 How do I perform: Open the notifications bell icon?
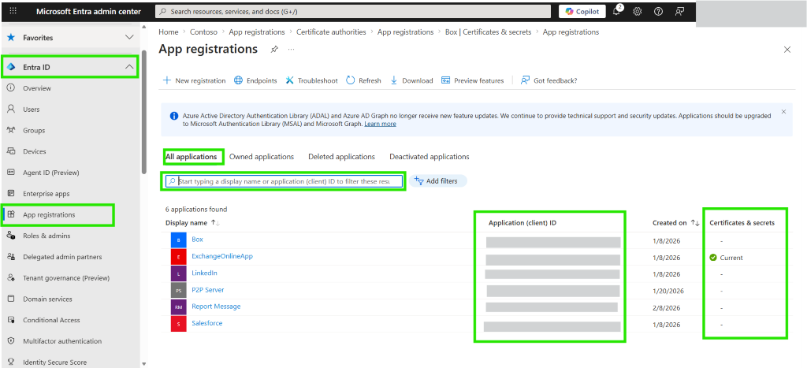click(616, 11)
